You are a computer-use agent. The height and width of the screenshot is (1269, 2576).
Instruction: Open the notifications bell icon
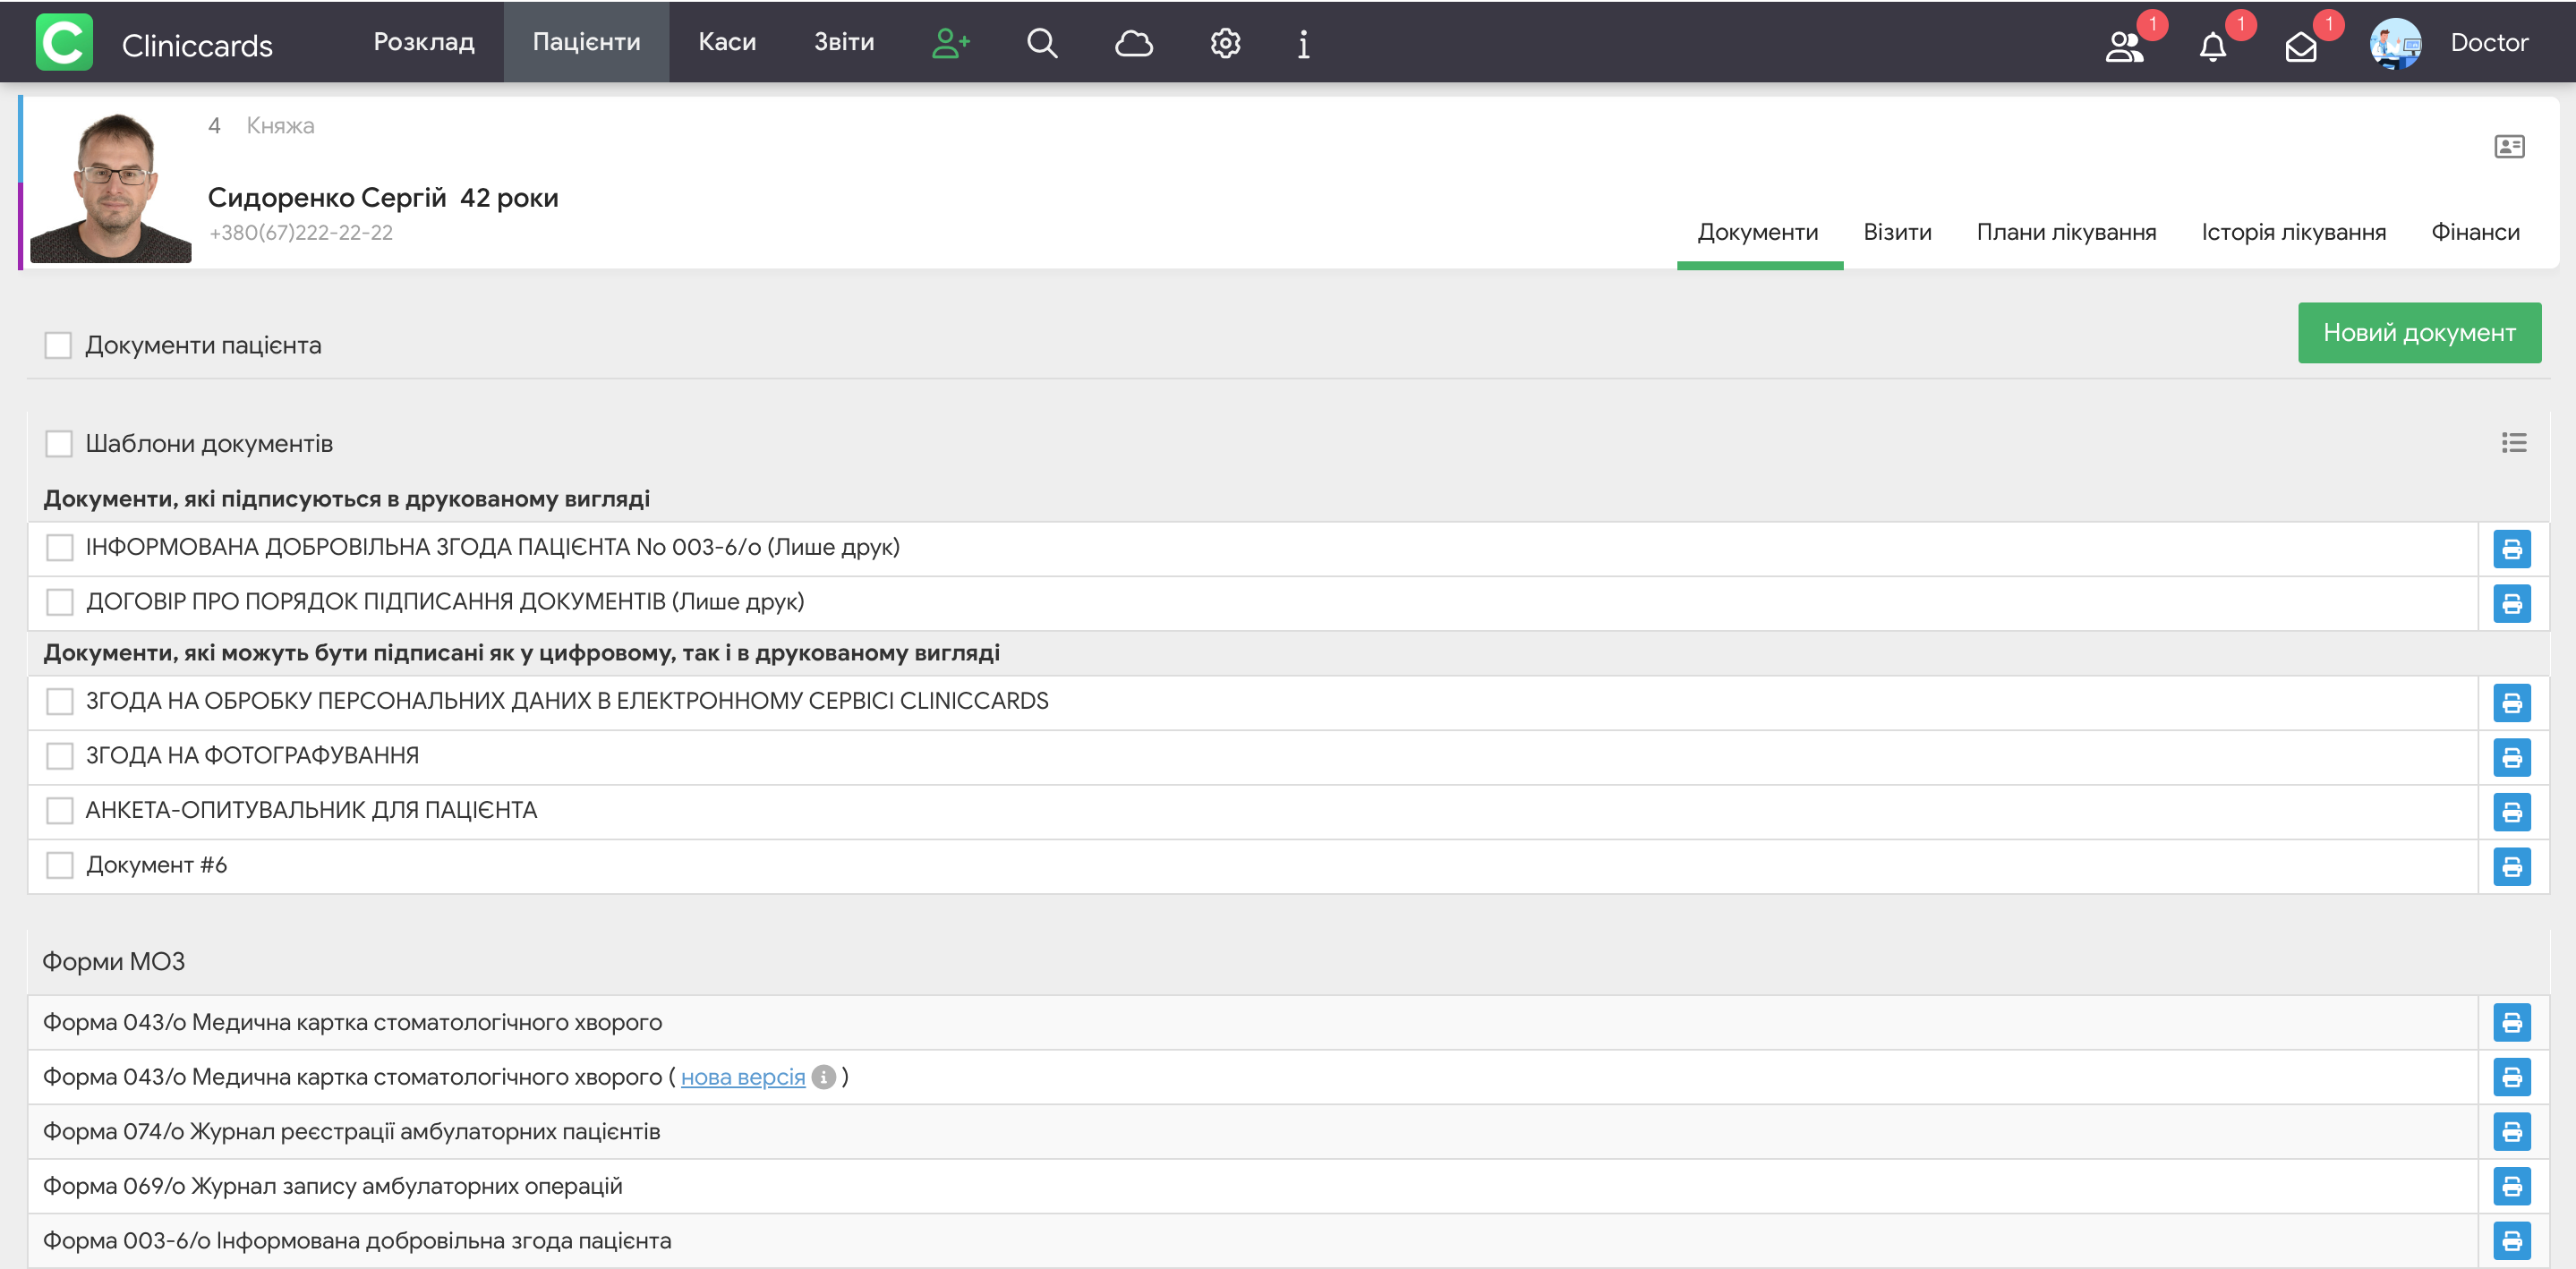[x=2213, y=46]
